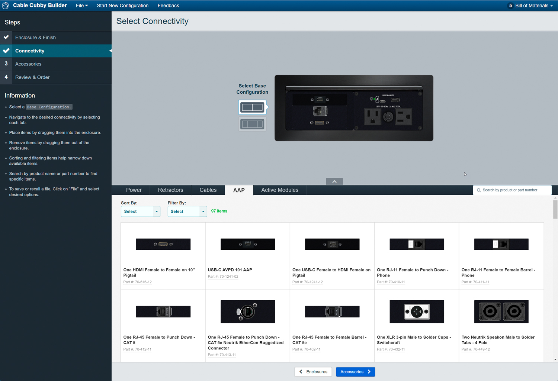Image resolution: width=558 pixels, height=381 pixels.
Task: Choose the RJ-45 Neutrik EtherCon connector image
Action: pos(247,311)
